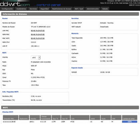
Task: Click the ath0.1 interface cell
Action: pos(32,122)
